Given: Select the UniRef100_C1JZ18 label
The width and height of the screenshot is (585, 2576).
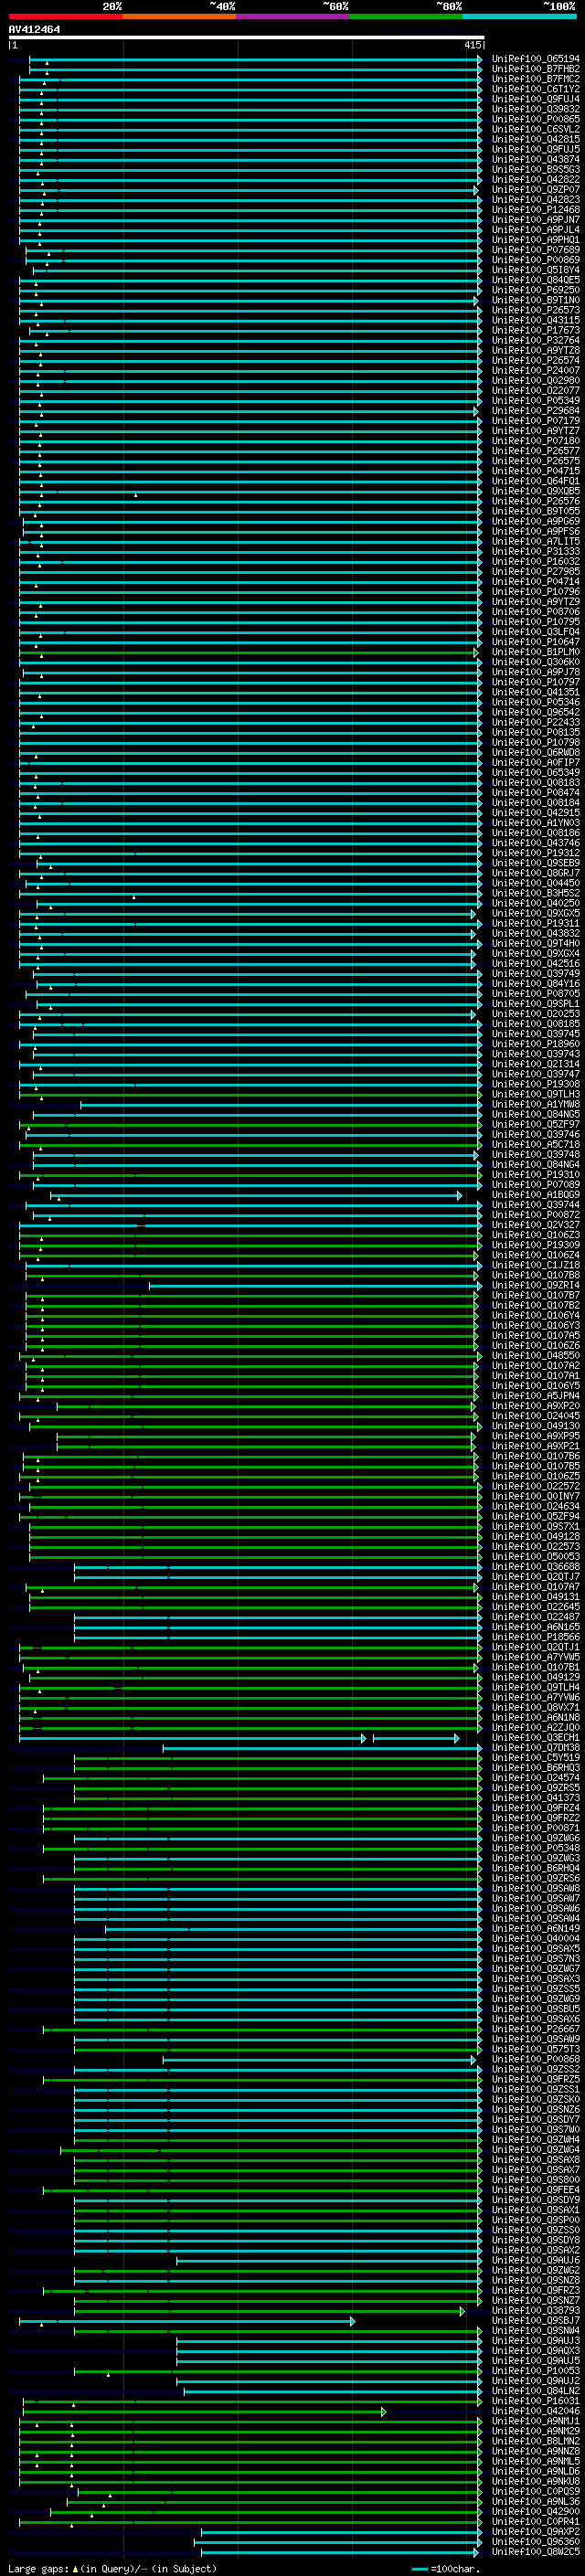Looking at the screenshot, I should coord(535,1265).
